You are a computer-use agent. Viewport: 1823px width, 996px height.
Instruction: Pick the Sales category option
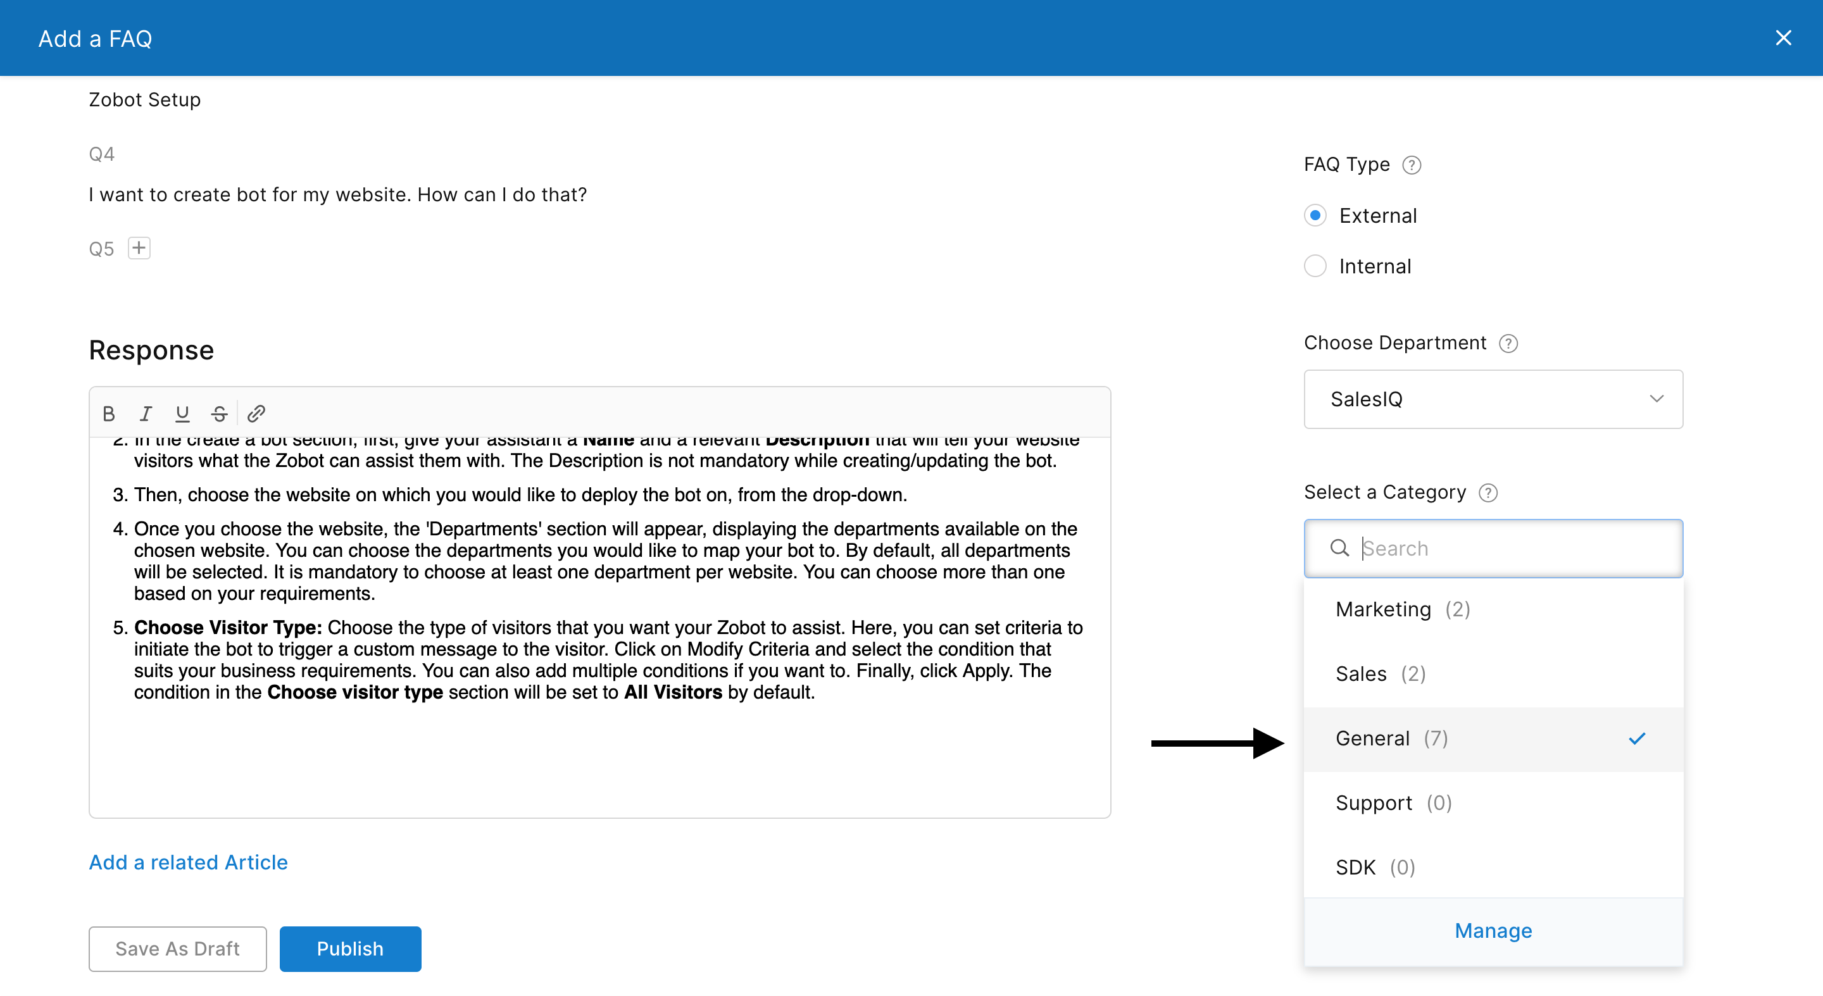[x=1360, y=673]
